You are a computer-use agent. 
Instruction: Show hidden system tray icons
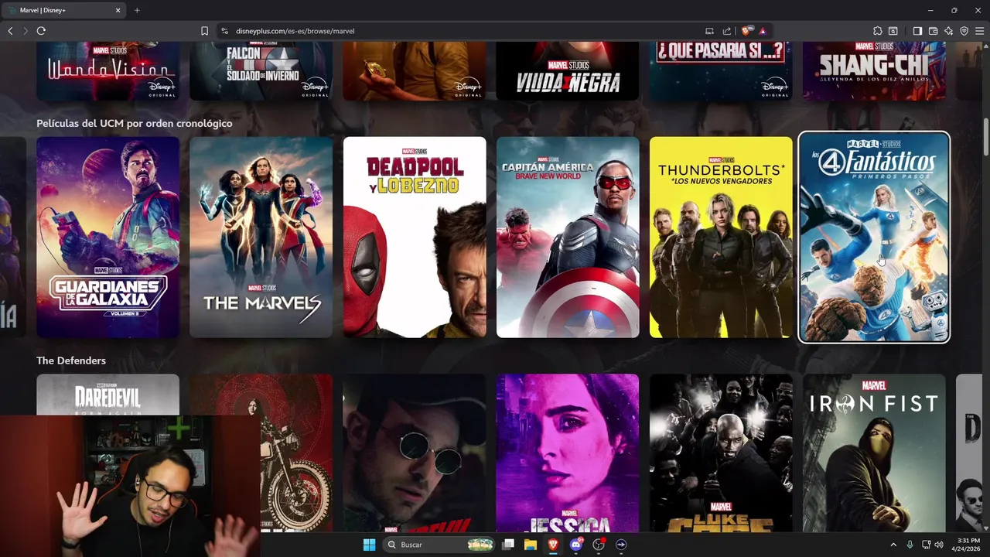point(893,545)
